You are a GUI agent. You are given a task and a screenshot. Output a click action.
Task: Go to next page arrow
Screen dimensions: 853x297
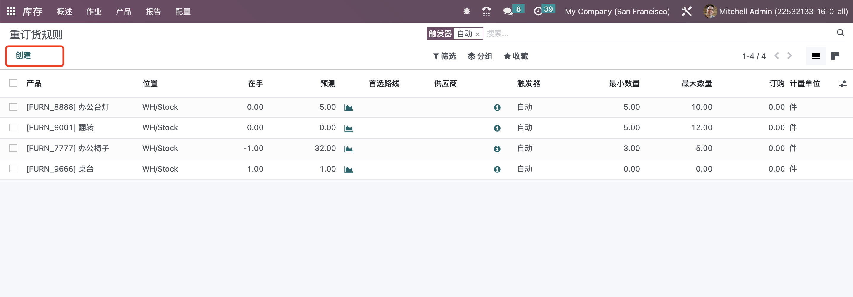[790, 56]
